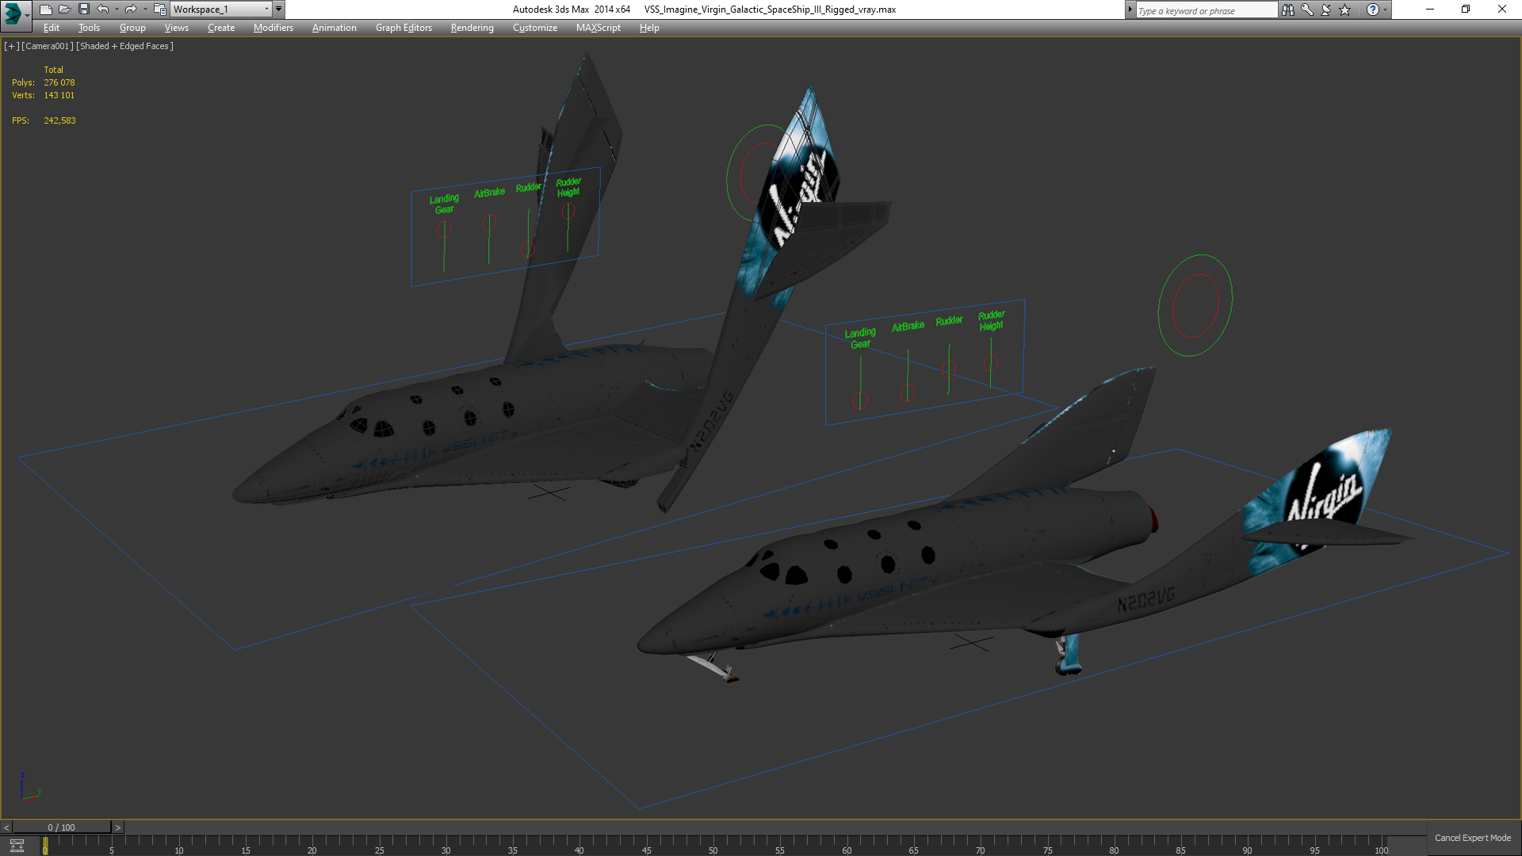Click the Save File floppy icon

83,10
